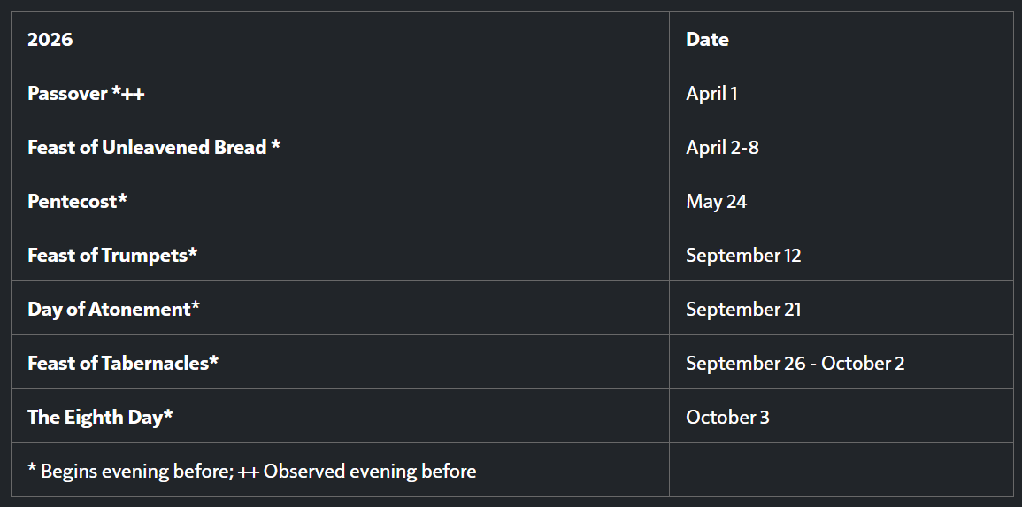
Task: Click the September 21 date cell
Action: tap(743, 309)
